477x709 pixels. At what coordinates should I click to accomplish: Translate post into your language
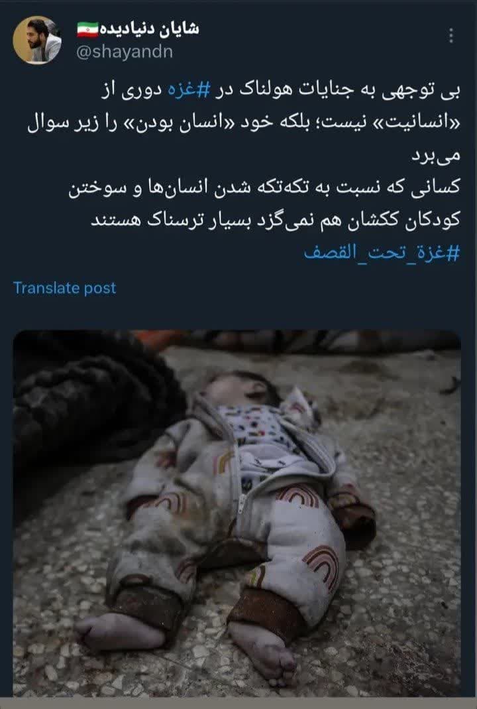[x=65, y=288]
